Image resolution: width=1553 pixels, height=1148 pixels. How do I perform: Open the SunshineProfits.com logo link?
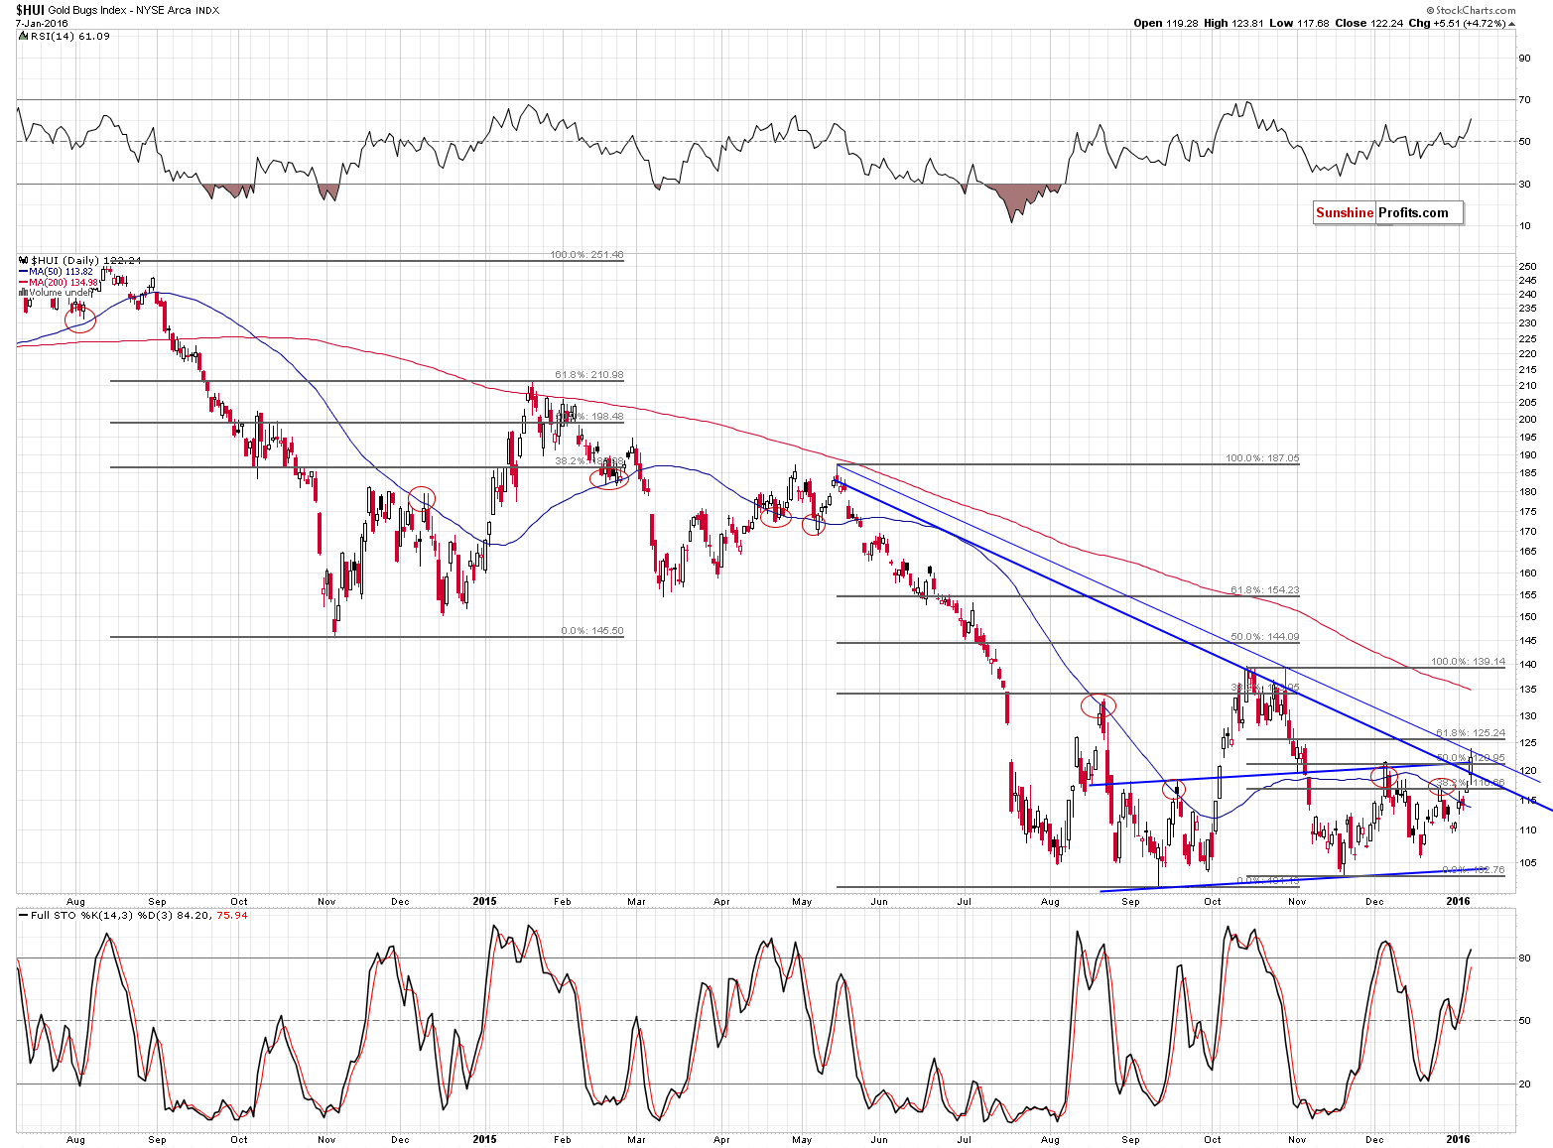(1387, 212)
